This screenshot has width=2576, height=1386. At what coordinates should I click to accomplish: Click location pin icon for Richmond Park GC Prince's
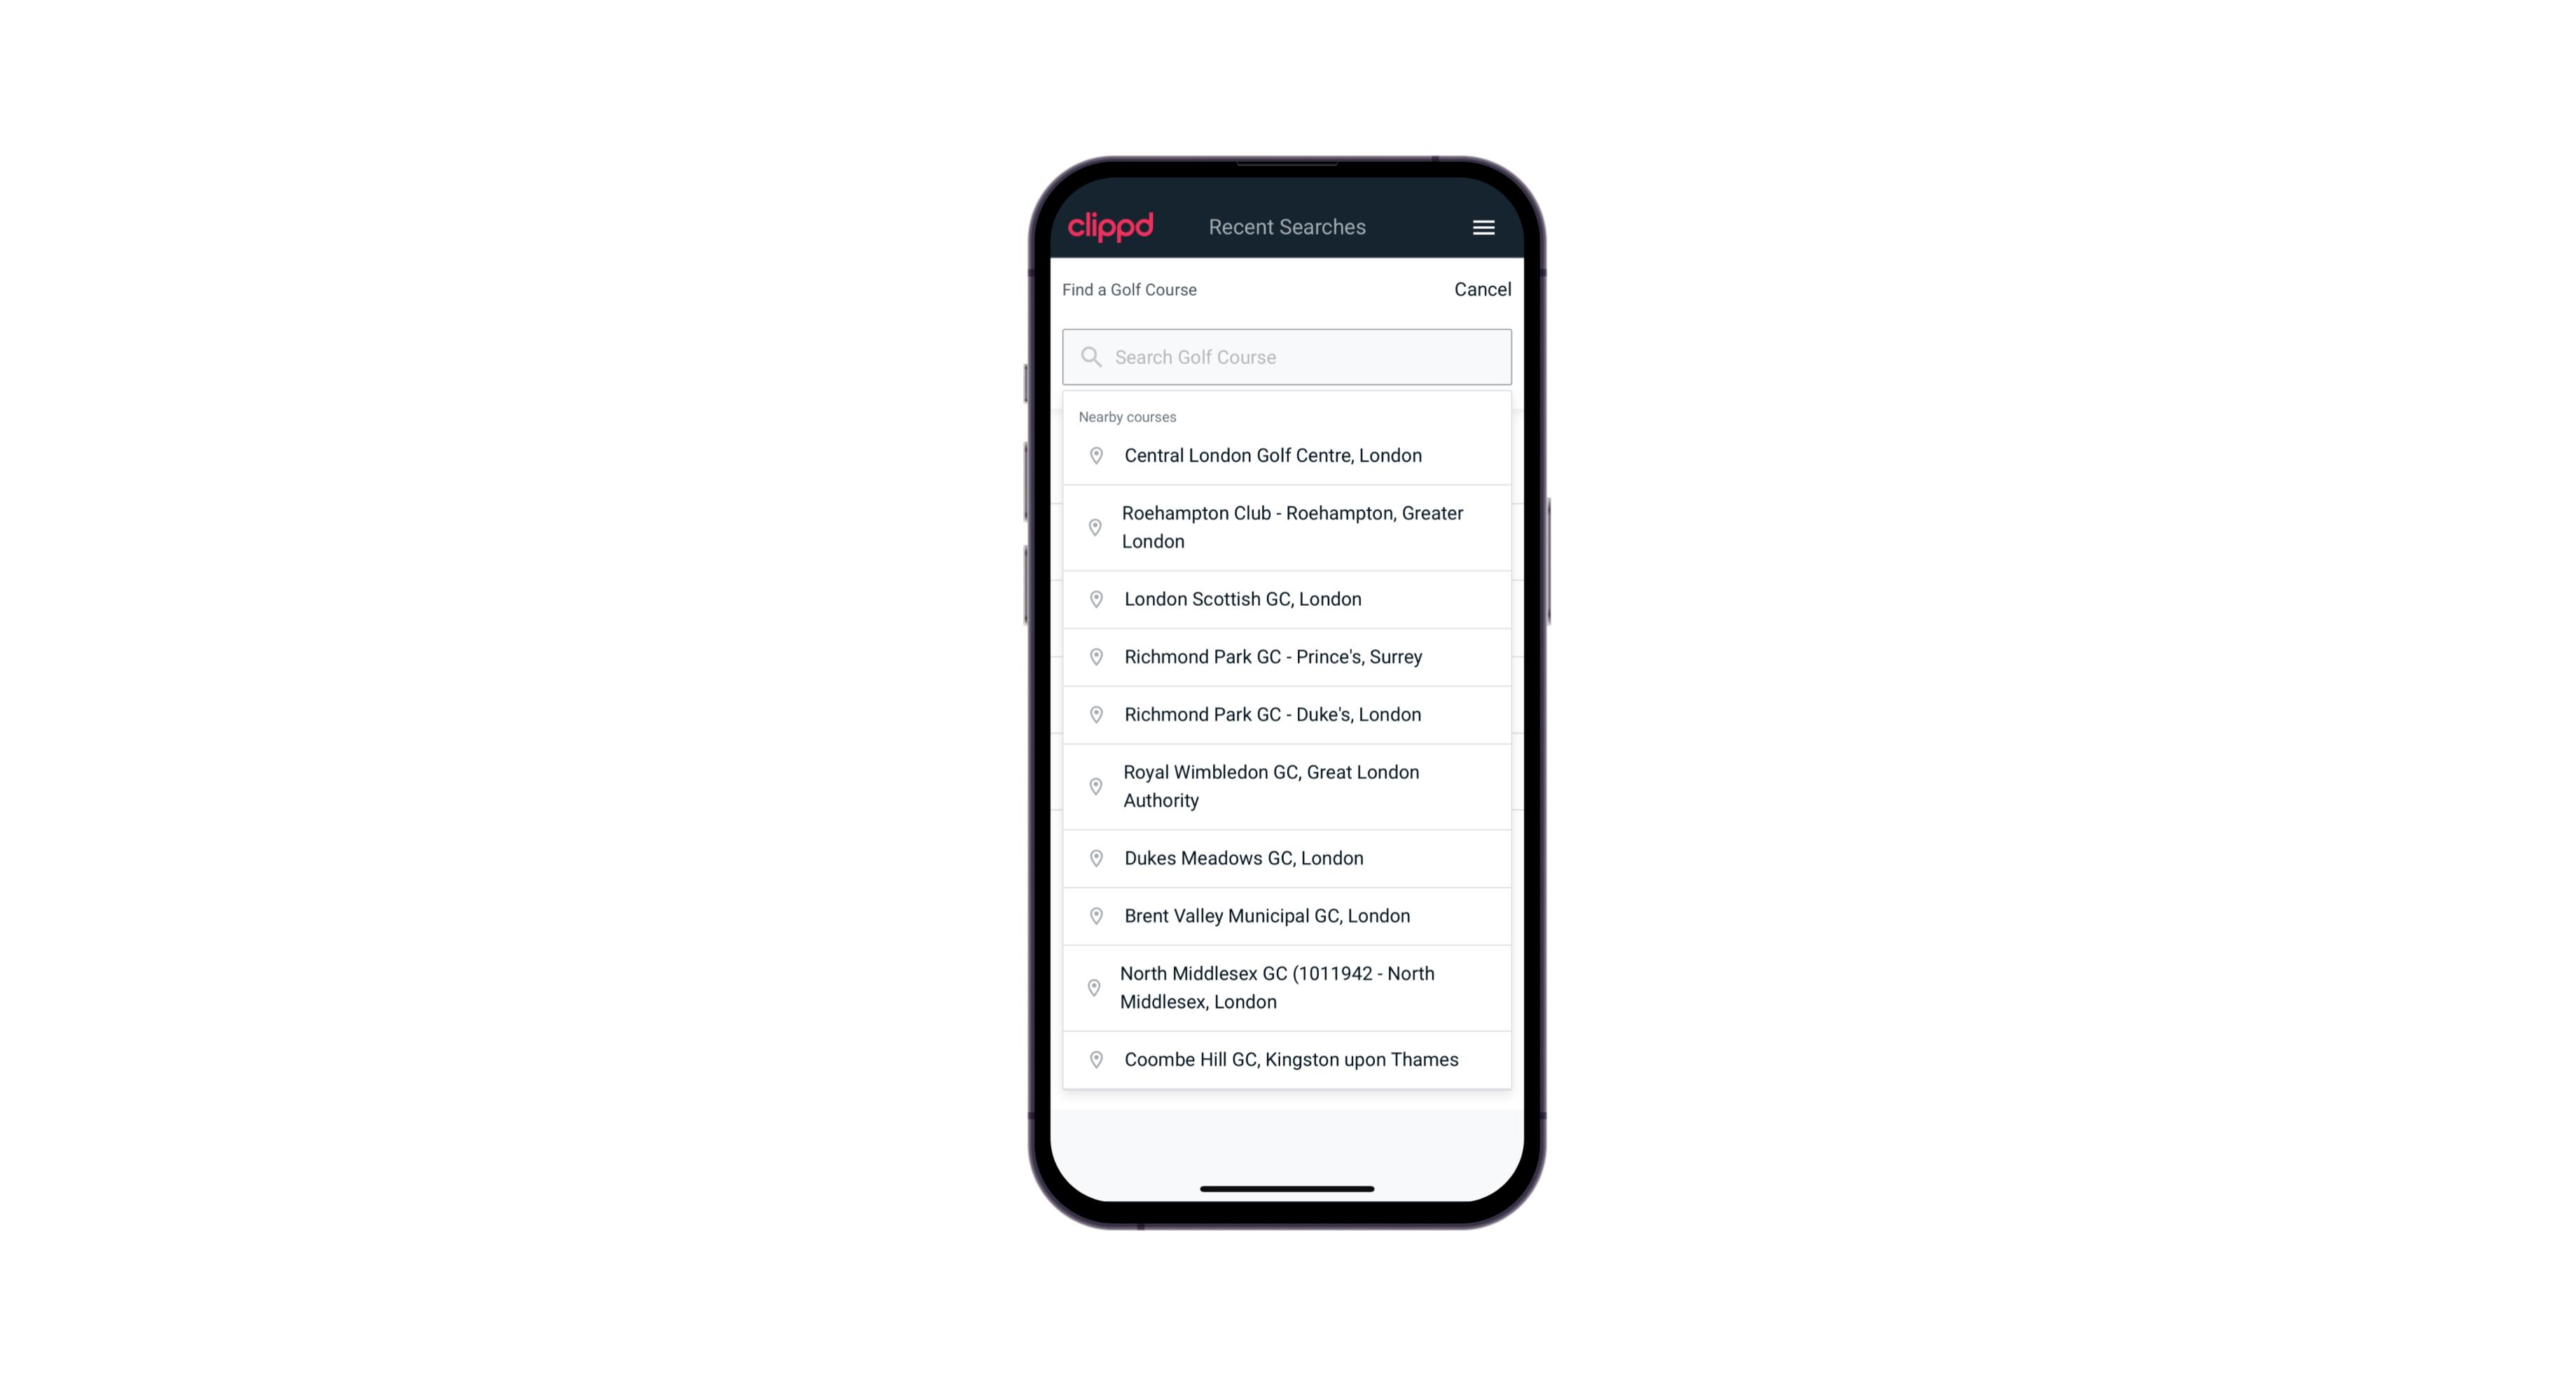click(x=1093, y=657)
